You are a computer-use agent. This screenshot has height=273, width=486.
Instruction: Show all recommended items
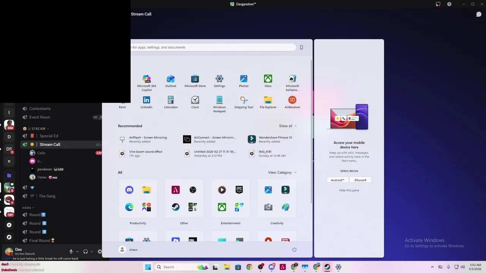coord(288,126)
